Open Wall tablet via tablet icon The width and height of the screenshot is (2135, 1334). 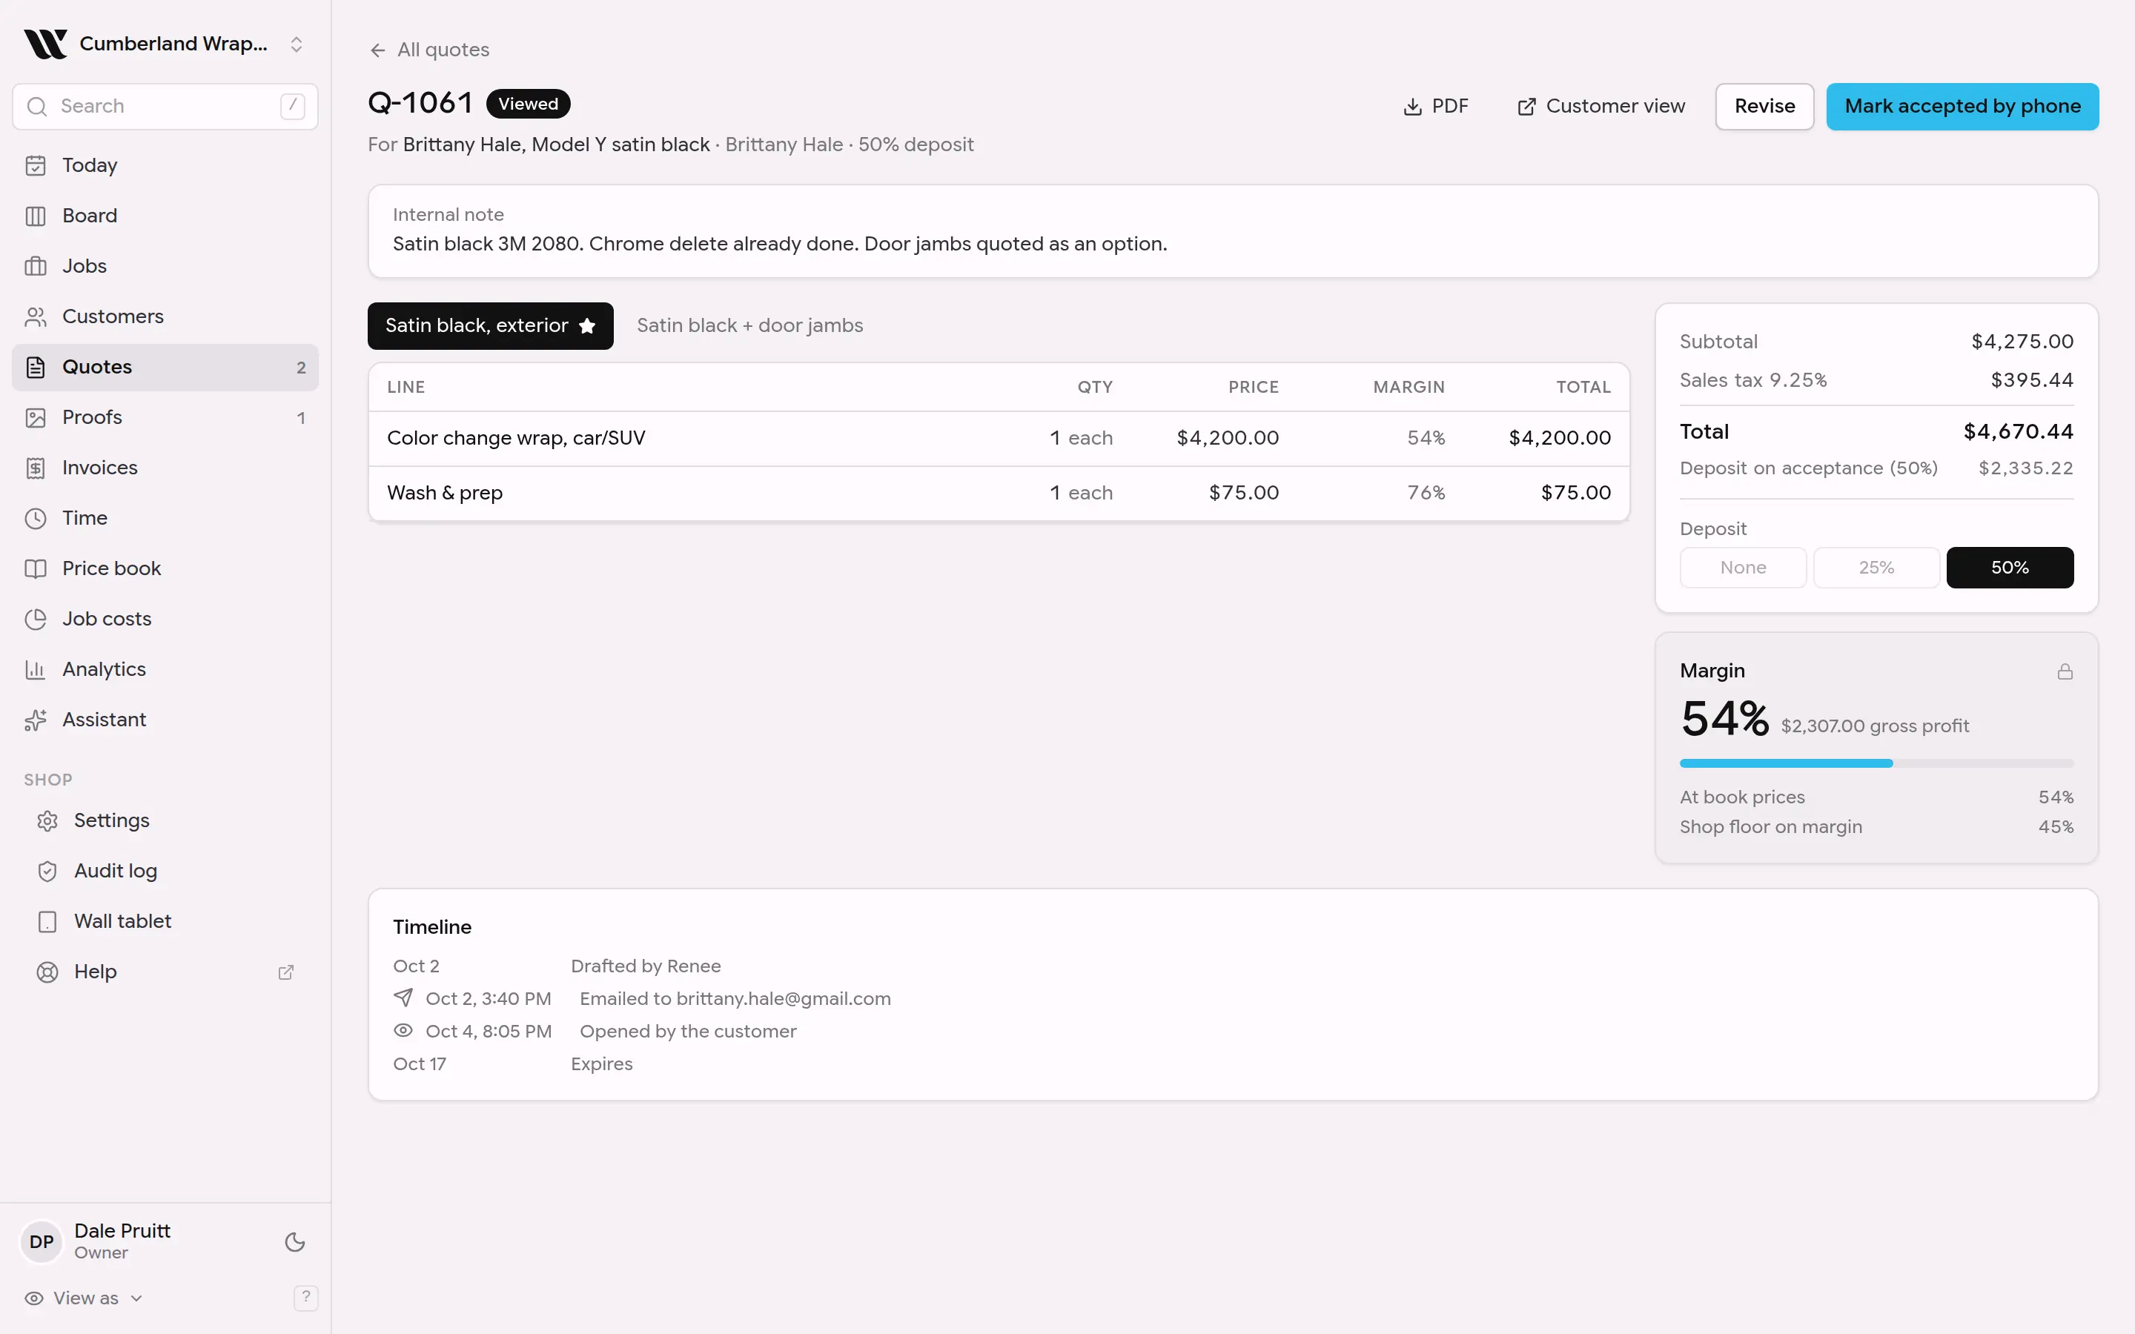pos(47,921)
